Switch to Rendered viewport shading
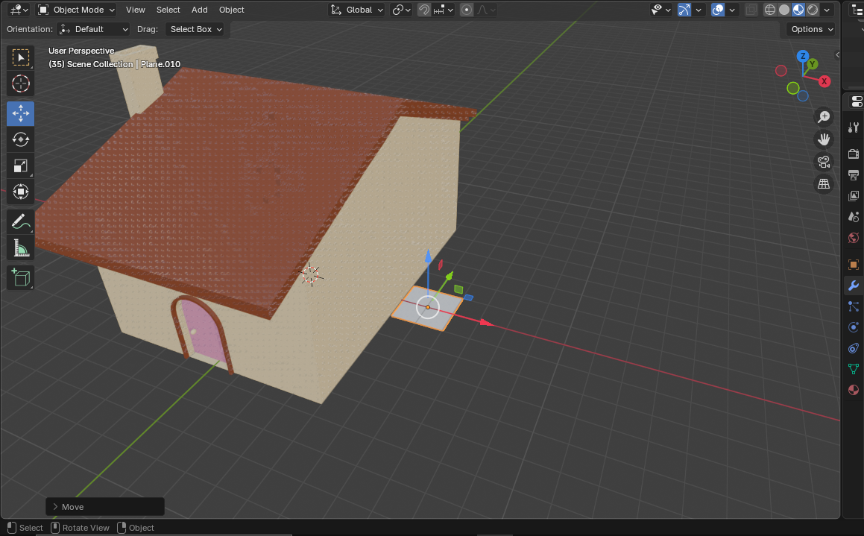Screen dimensions: 864x536 (813, 10)
